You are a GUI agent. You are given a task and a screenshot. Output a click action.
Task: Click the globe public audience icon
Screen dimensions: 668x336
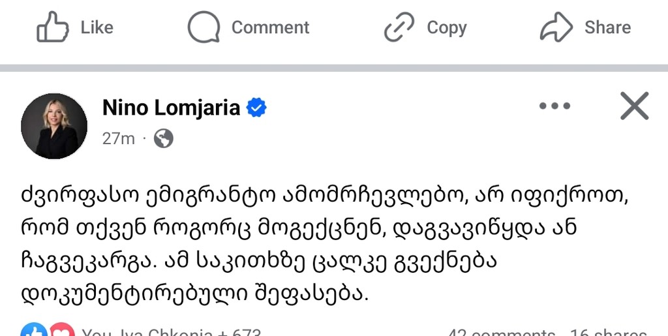(163, 138)
